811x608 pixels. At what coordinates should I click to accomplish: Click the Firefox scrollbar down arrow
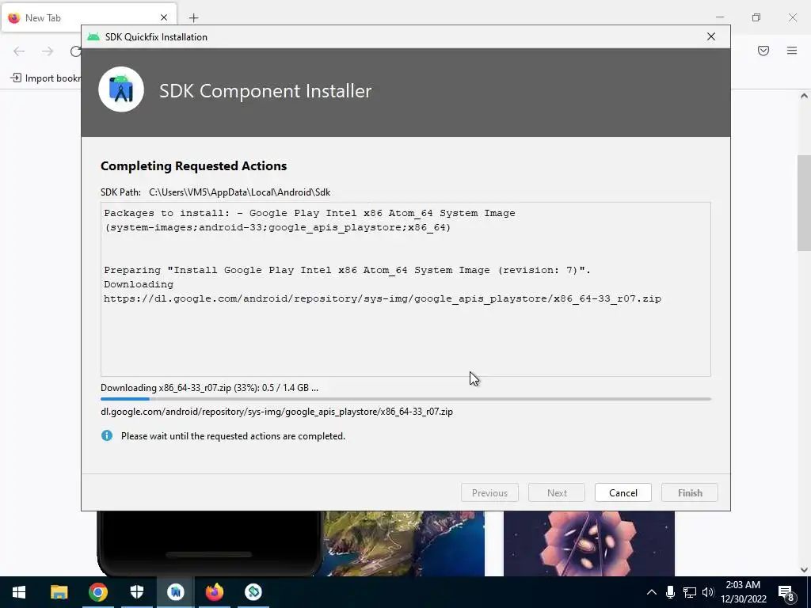coord(804,570)
